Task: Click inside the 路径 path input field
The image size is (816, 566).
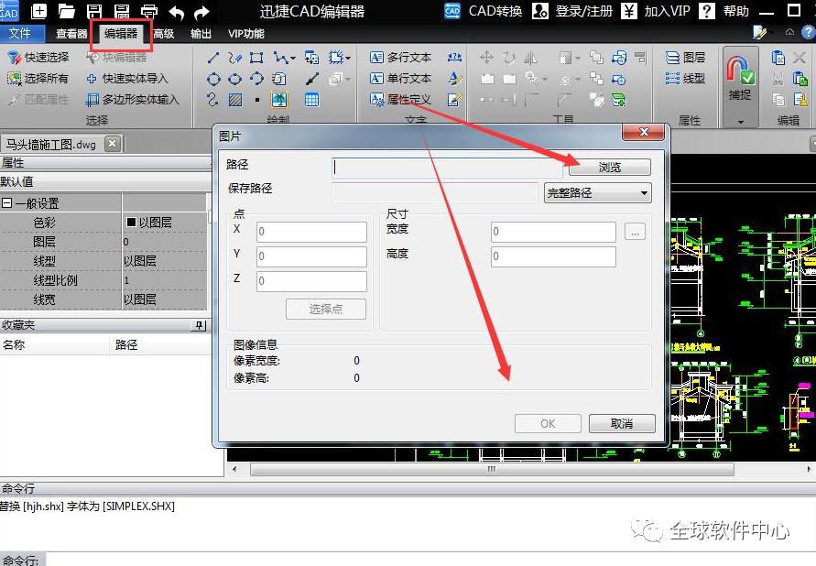Action: 446,167
